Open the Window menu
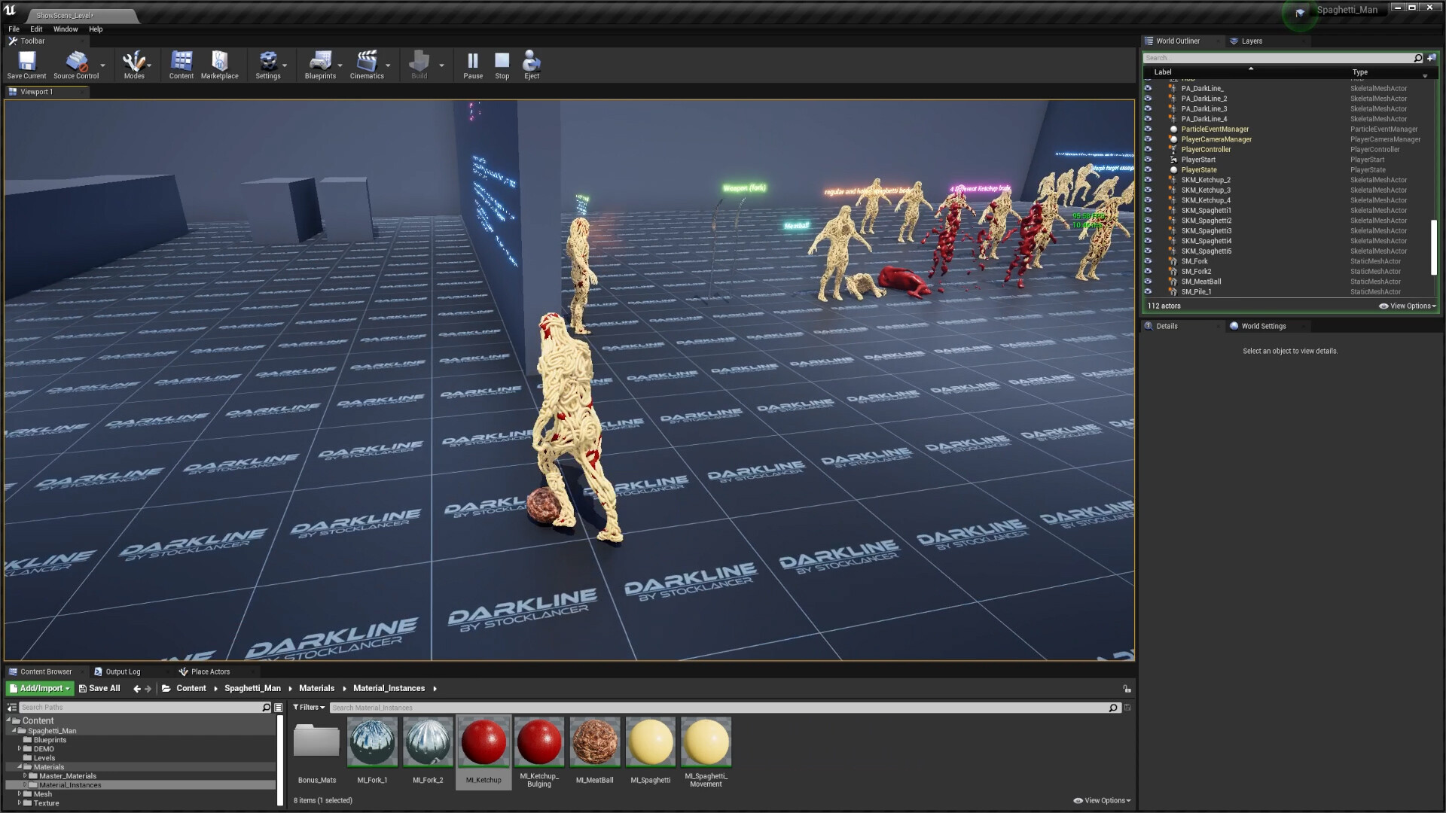 (66, 29)
